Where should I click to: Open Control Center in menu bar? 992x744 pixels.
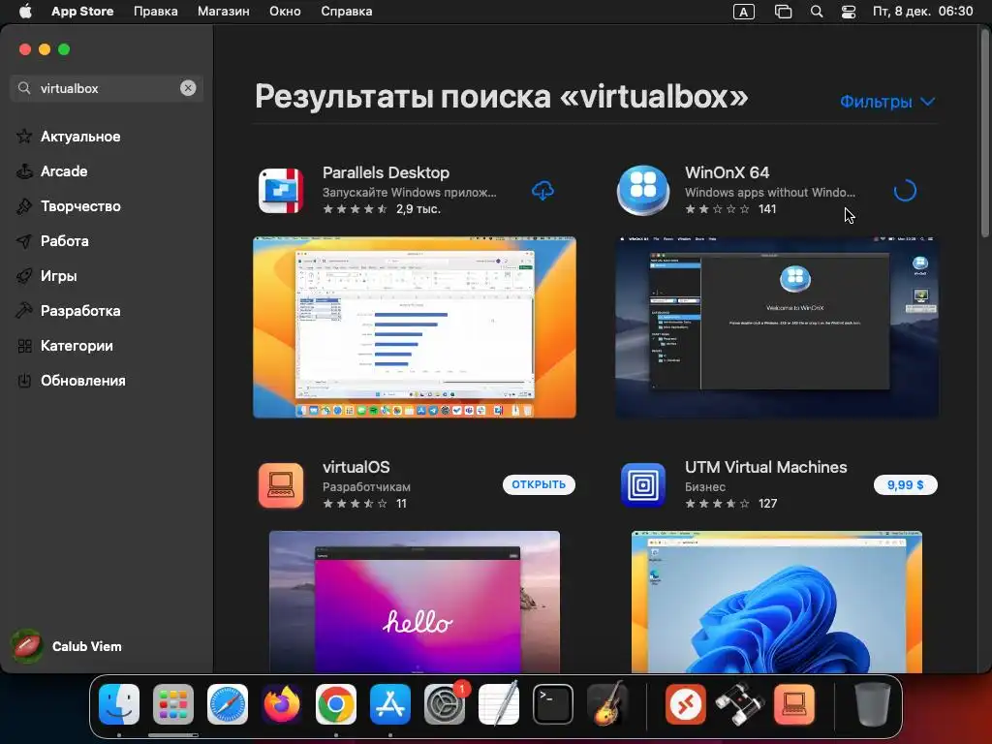click(x=849, y=12)
